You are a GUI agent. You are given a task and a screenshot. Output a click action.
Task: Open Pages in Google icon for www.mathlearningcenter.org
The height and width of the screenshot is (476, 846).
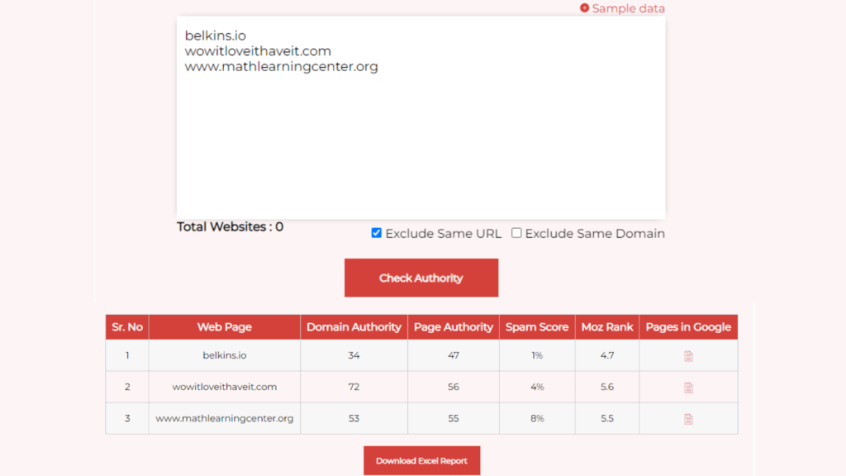tap(688, 419)
